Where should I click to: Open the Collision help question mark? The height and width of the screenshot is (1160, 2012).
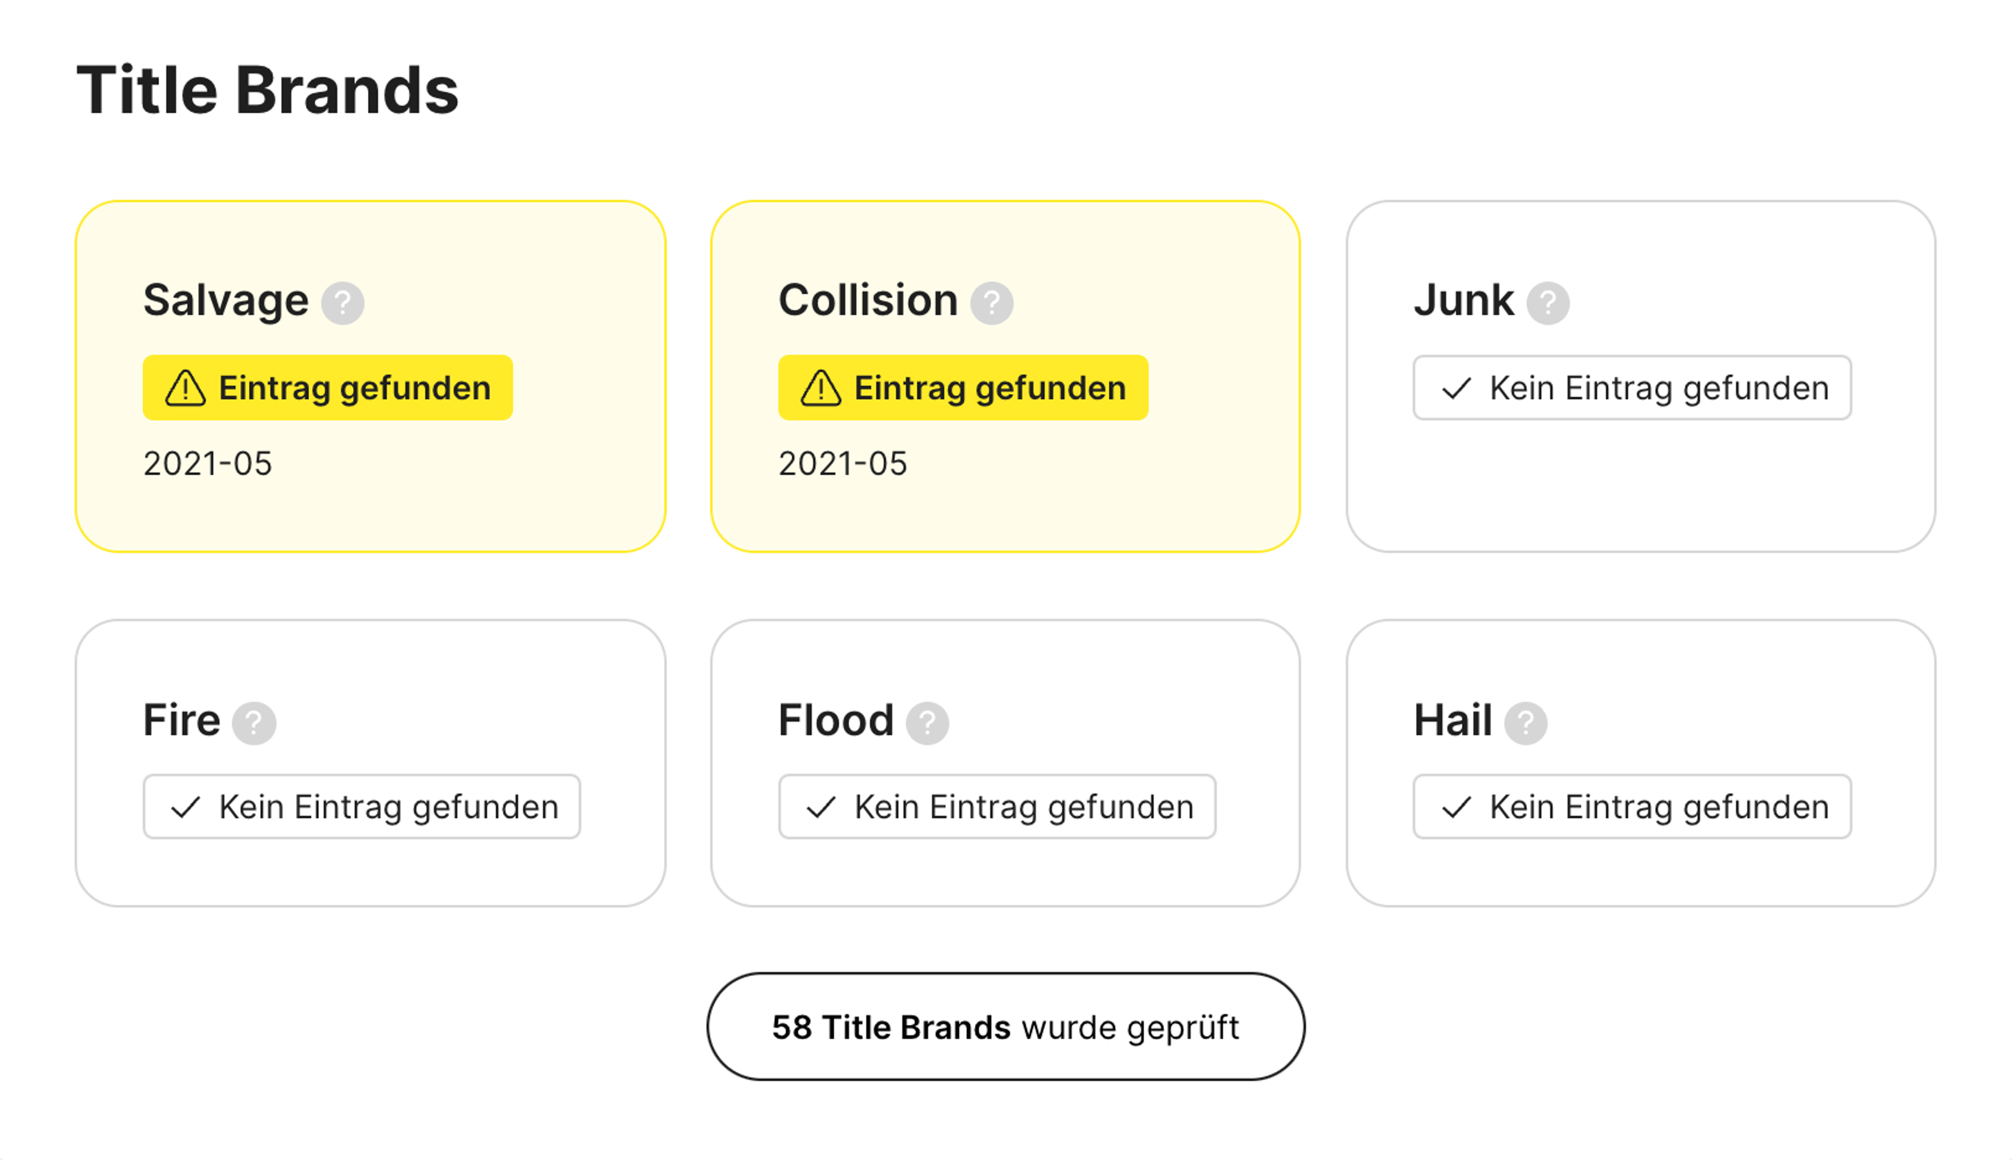pyautogui.click(x=991, y=303)
